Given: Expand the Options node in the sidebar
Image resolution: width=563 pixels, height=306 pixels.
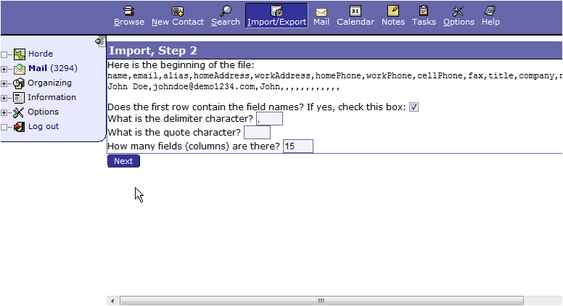Looking at the screenshot, I should pyautogui.click(x=4, y=112).
